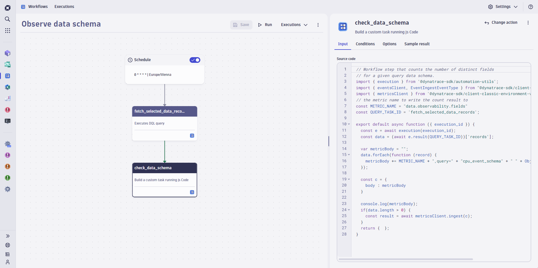Collapse the forEach block at line 15
The image size is (538, 268).
tap(349, 155)
